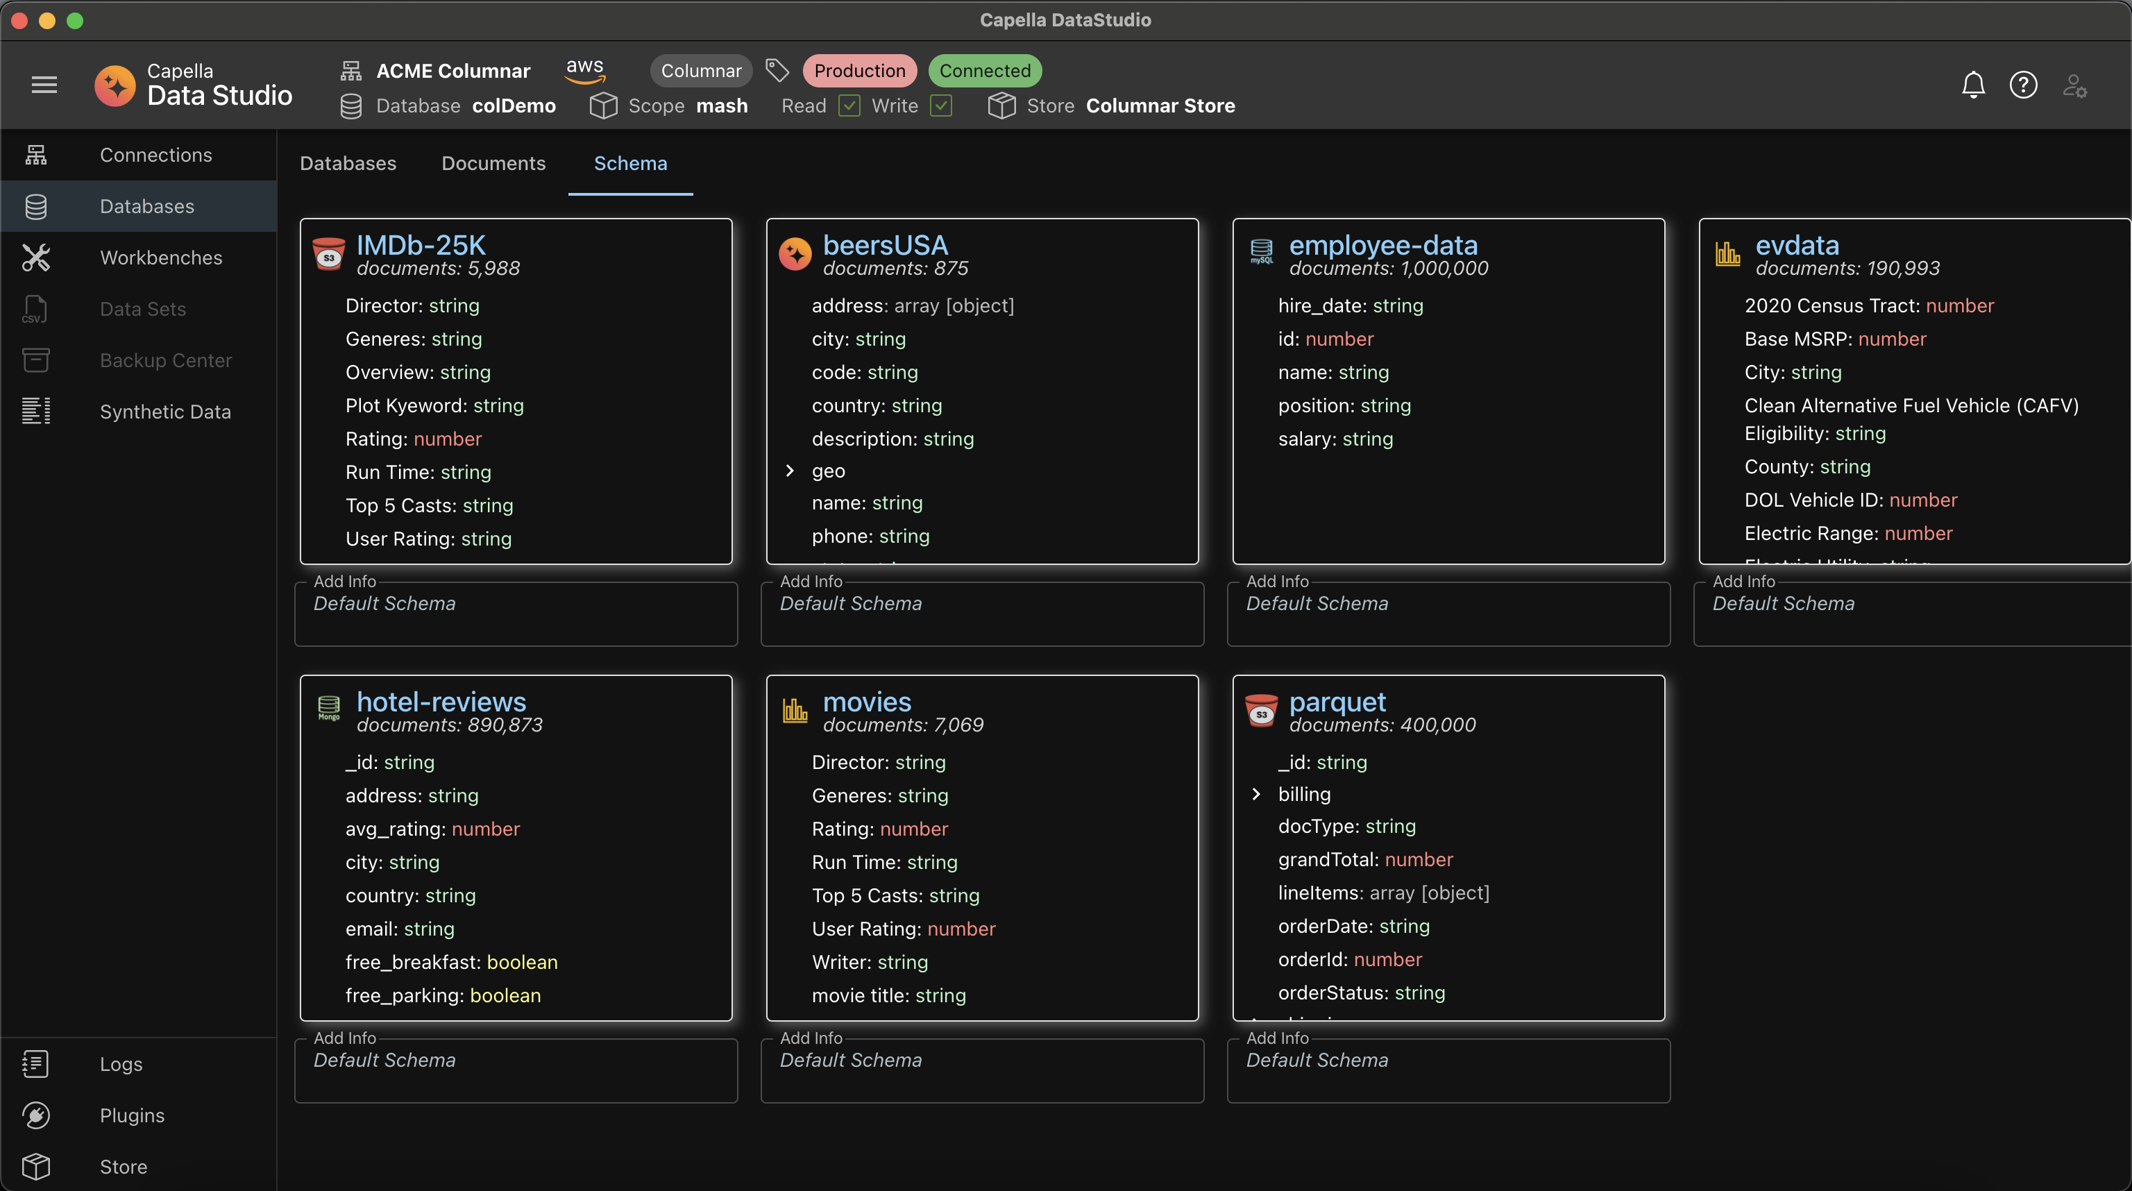
Task: Click the Databases sidebar icon
Action: coord(35,206)
